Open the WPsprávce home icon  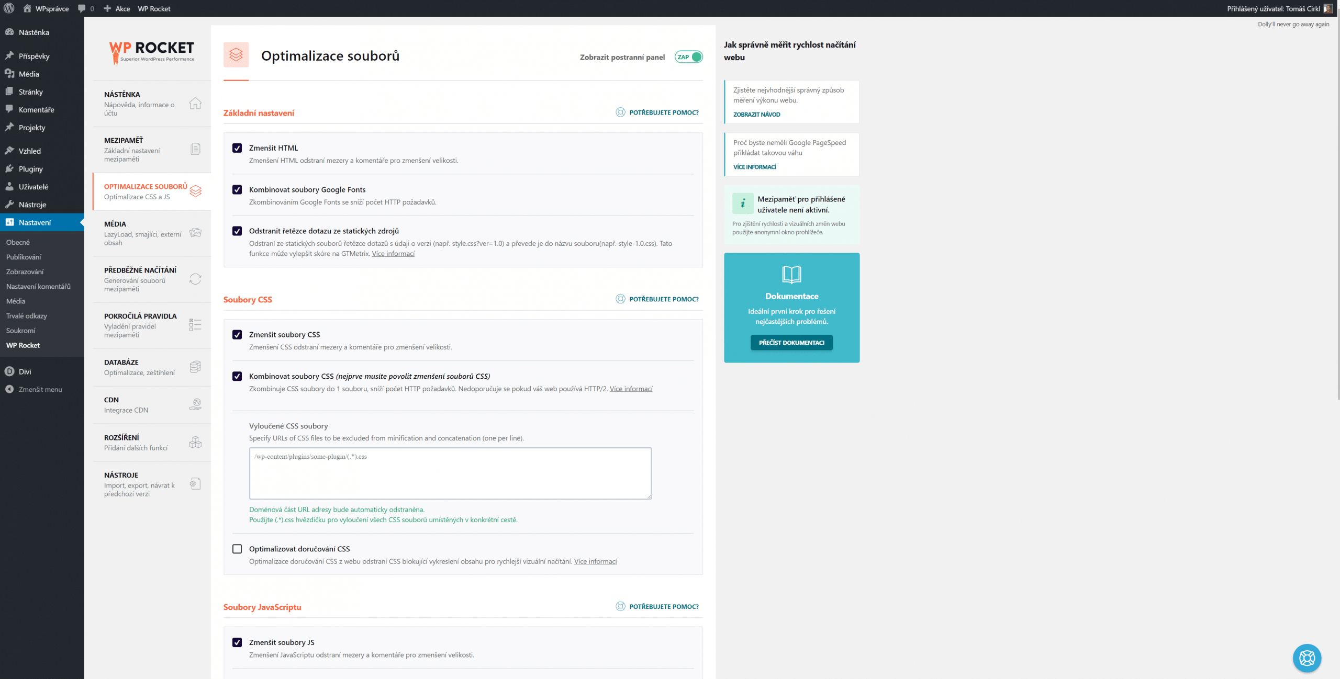coord(27,8)
